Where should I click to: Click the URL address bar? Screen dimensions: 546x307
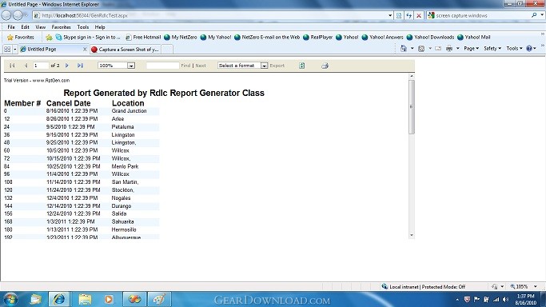click(211, 15)
